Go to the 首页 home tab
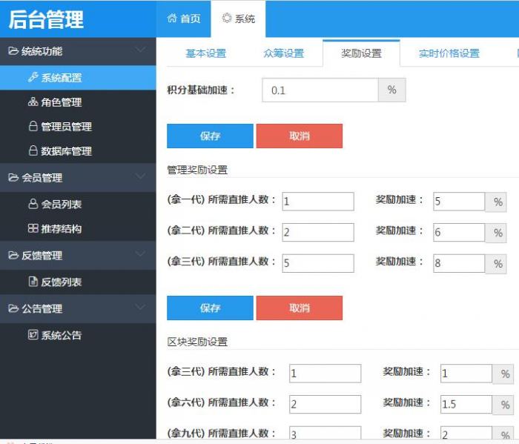Viewport: 519px width, 444px height. pos(184,19)
